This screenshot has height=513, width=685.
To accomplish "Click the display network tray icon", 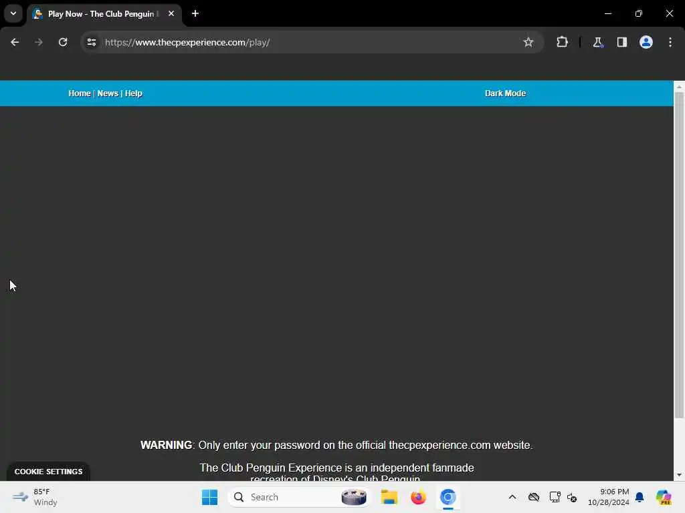I will pos(555,497).
